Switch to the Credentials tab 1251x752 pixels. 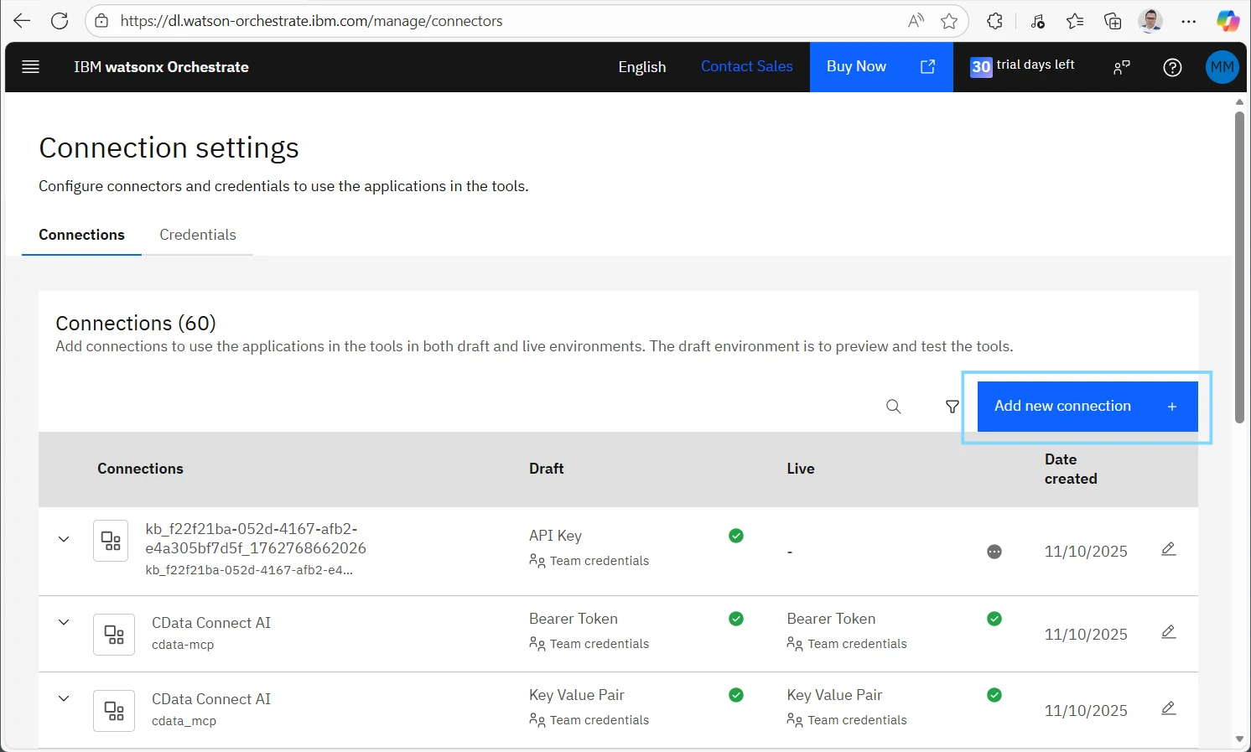click(x=198, y=235)
